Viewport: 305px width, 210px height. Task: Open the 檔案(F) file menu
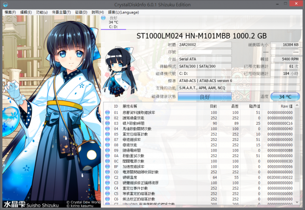[10, 12]
